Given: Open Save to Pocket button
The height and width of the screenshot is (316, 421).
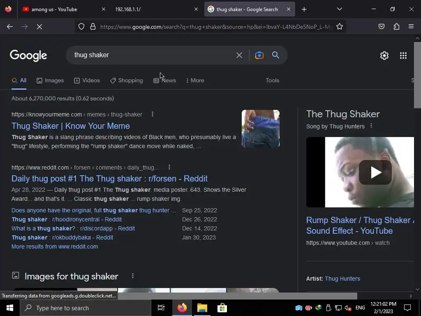Looking at the screenshot, I should [381, 26].
